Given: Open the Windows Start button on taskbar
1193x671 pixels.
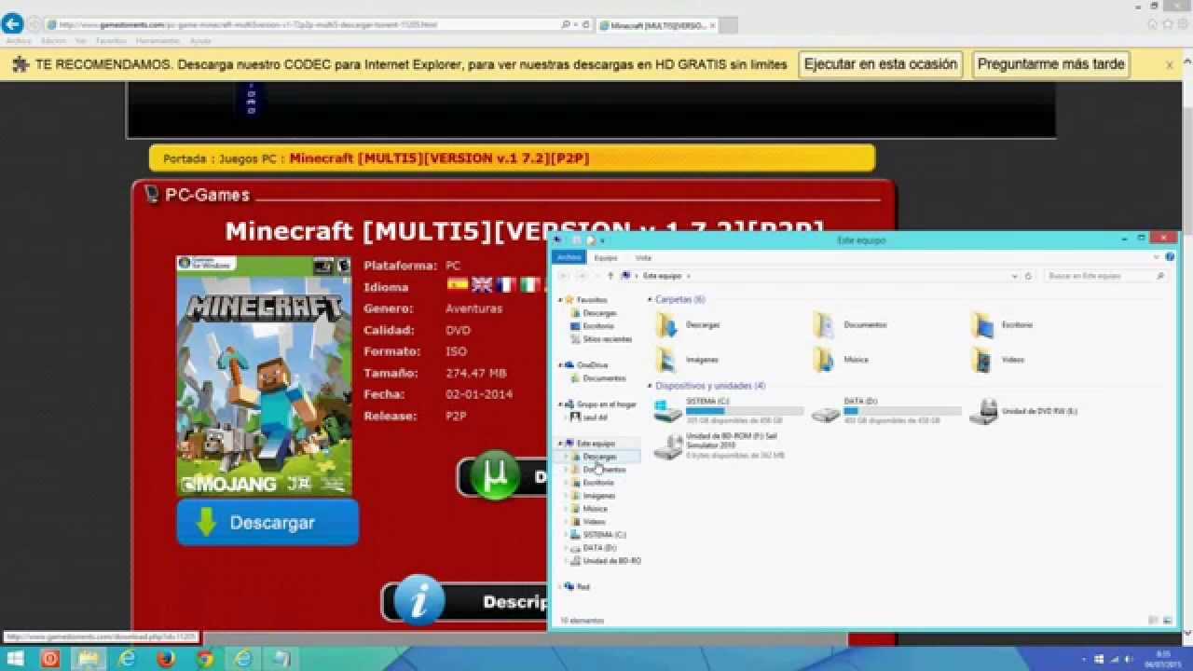Looking at the screenshot, I should [17, 659].
